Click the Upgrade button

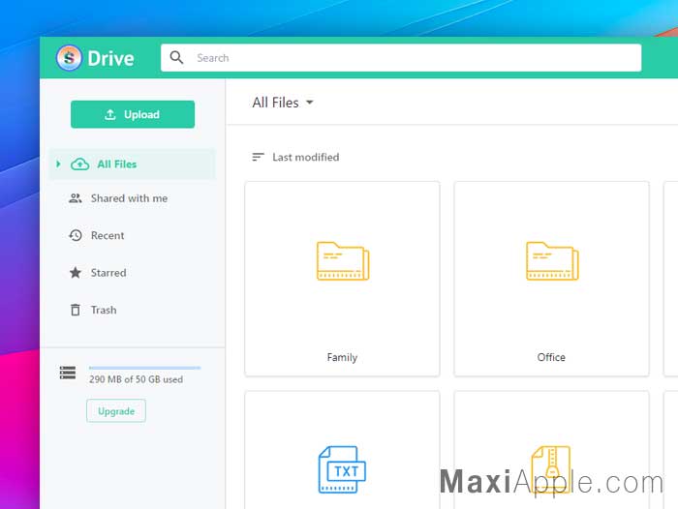pyautogui.click(x=116, y=411)
